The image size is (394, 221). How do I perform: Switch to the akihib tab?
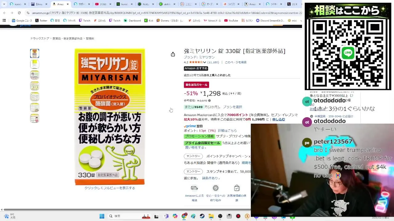(x=167, y=4)
